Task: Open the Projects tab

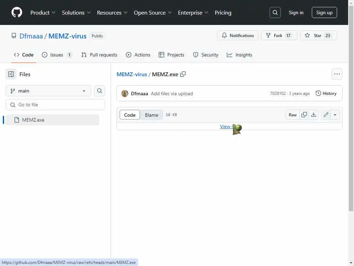Action: pos(171,55)
